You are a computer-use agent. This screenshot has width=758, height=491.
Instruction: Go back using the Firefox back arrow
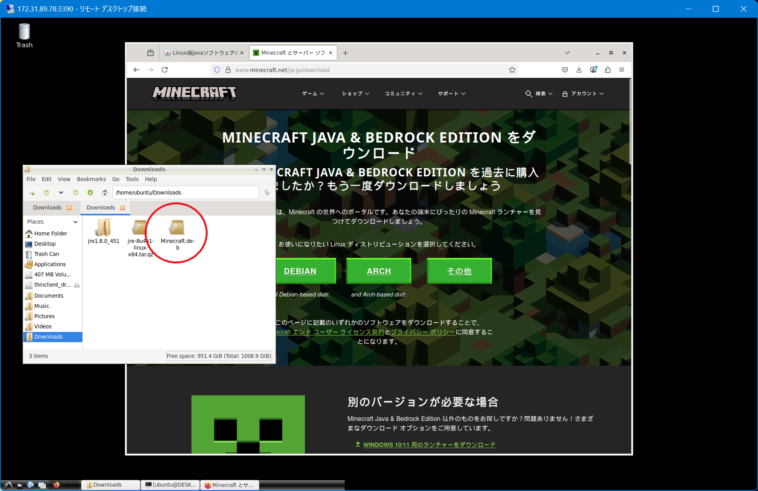click(136, 70)
